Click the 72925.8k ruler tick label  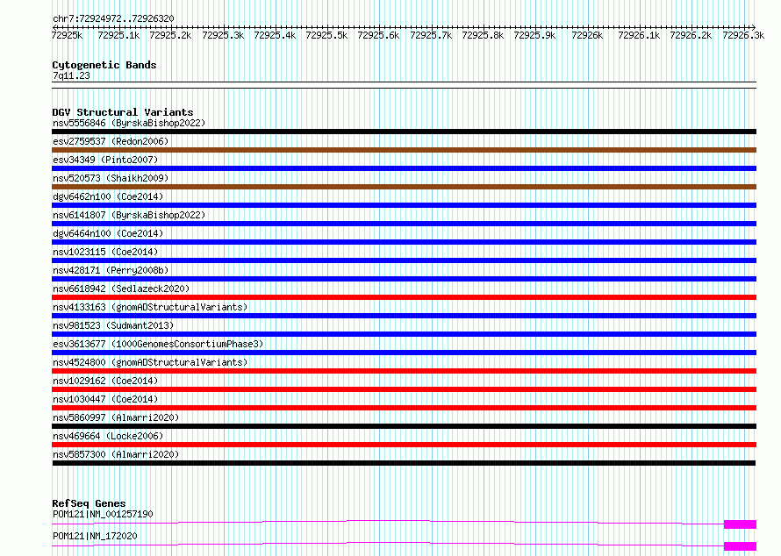click(x=483, y=35)
